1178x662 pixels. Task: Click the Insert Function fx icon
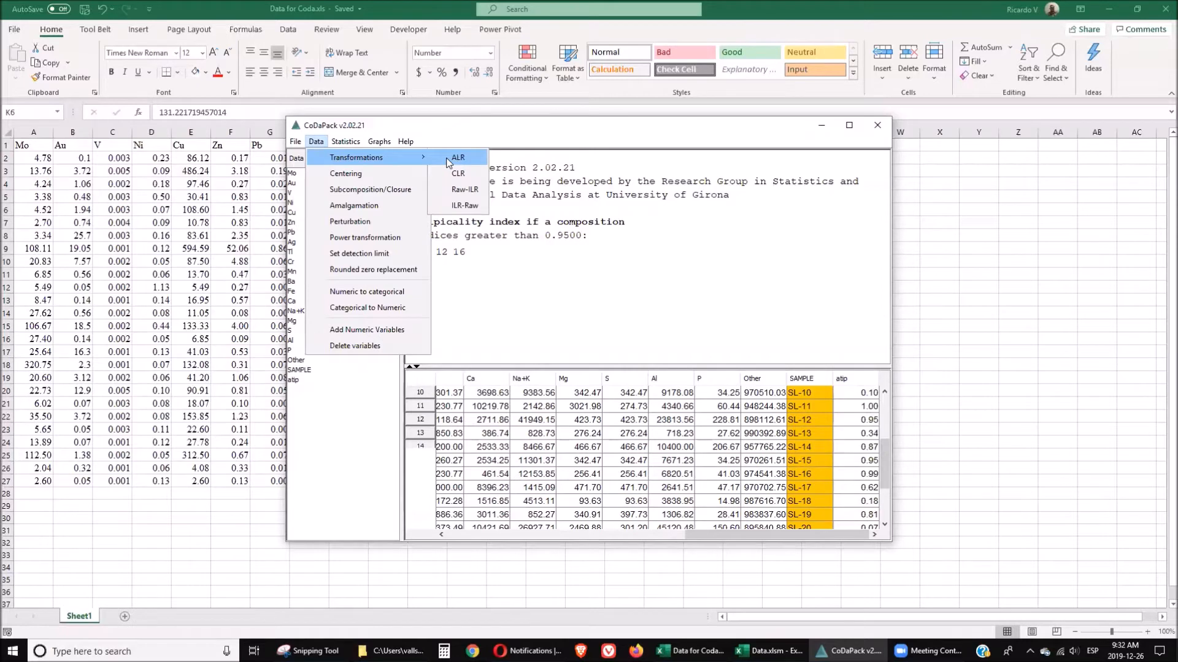coord(139,112)
